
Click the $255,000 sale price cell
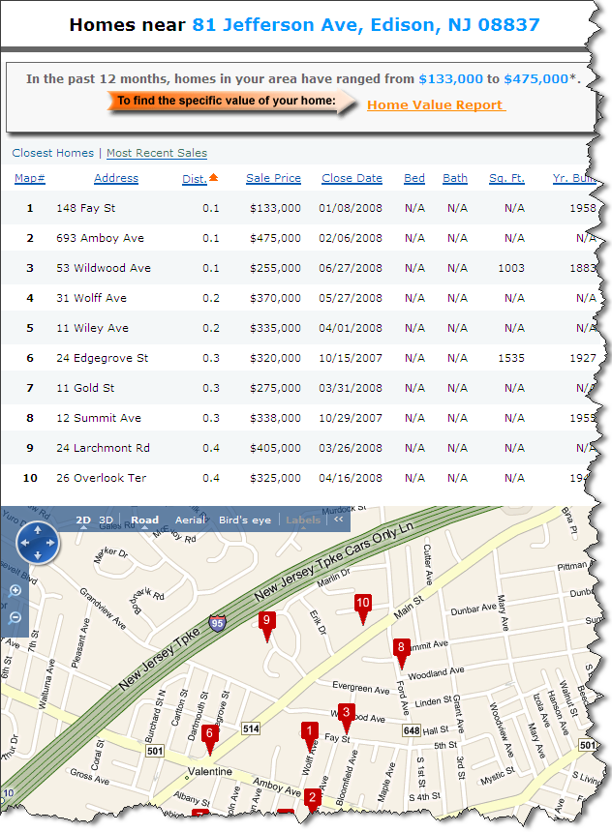tap(275, 268)
